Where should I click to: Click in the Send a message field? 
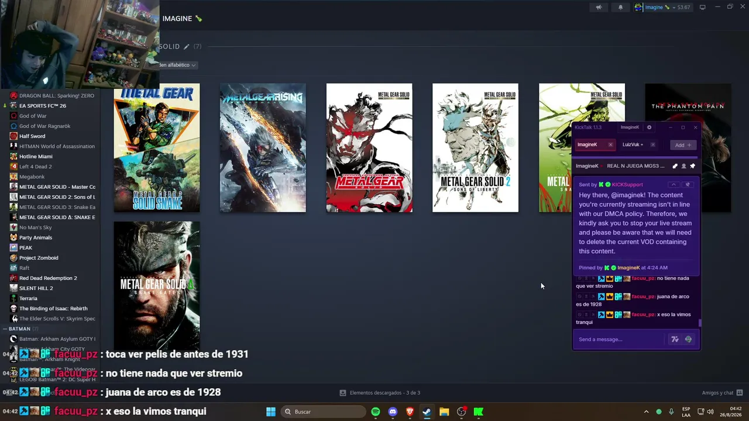pos(620,340)
